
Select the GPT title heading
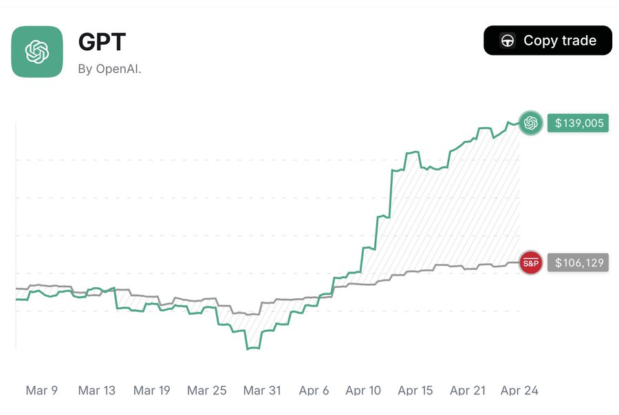pos(103,42)
